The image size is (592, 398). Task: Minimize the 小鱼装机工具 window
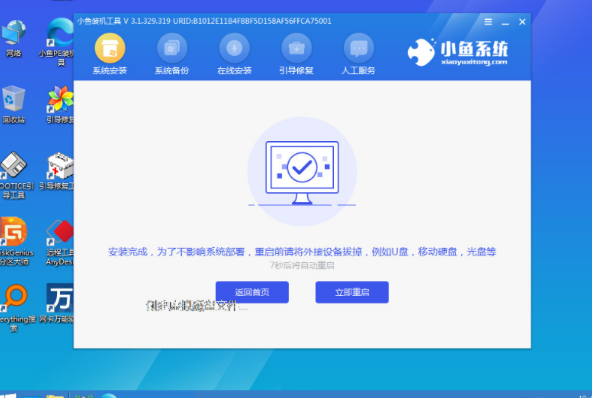pyautogui.click(x=505, y=22)
